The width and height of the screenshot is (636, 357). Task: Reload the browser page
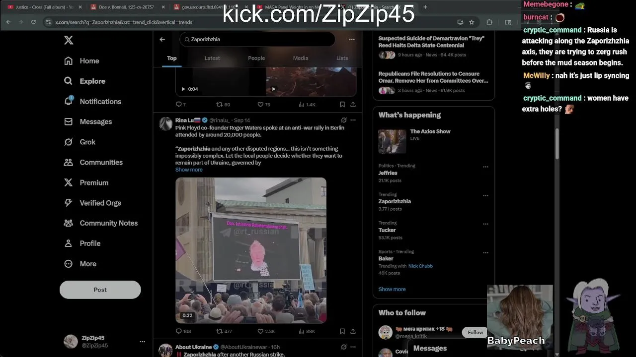tap(33, 22)
